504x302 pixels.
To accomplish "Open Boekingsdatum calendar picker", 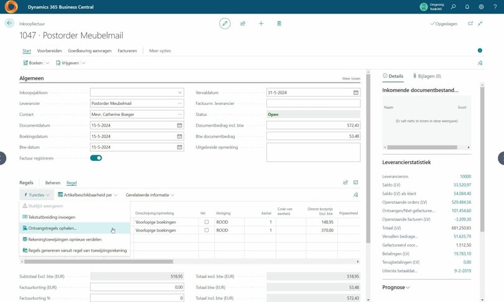I will [180, 137].
